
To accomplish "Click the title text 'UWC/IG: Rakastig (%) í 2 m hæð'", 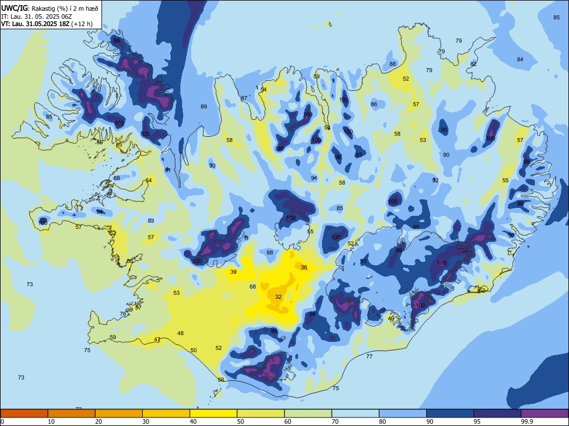I will (50, 8).
